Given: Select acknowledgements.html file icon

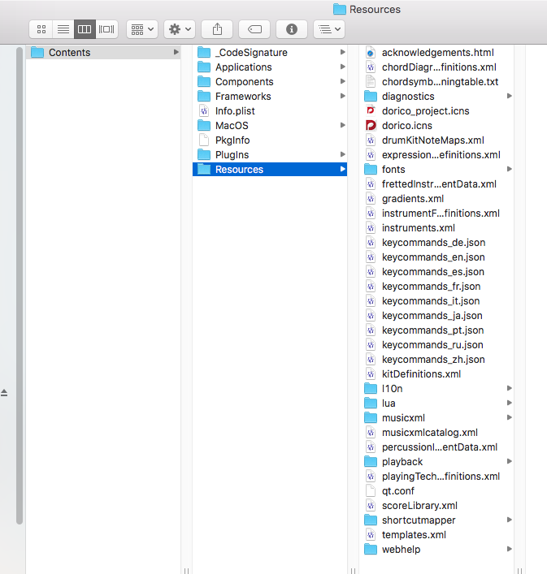Looking at the screenshot, I should click(x=371, y=52).
